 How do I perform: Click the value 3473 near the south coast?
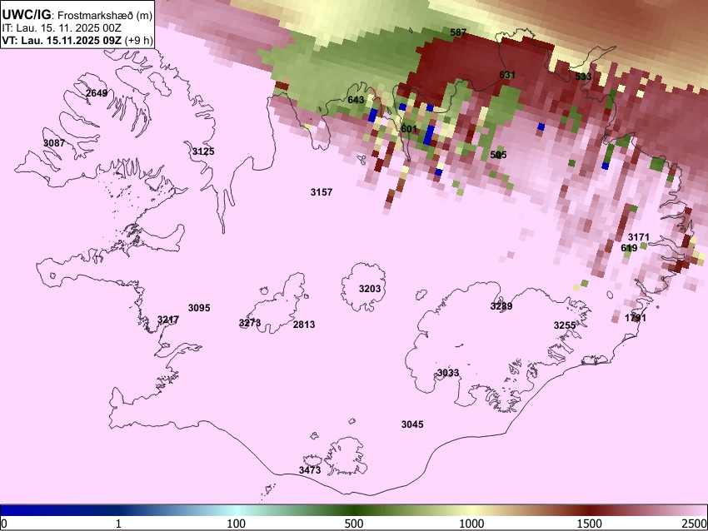310,470
